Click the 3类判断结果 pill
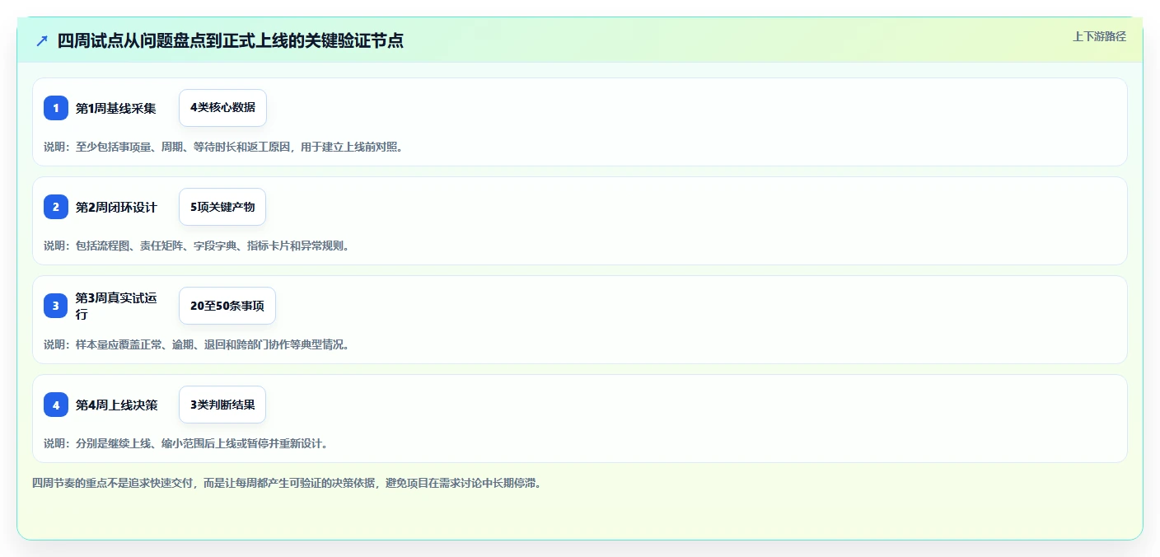The width and height of the screenshot is (1160, 557). (222, 405)
